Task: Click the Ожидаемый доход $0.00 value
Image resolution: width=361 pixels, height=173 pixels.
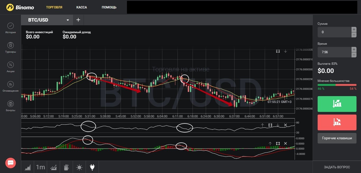Action: (69, 37)
